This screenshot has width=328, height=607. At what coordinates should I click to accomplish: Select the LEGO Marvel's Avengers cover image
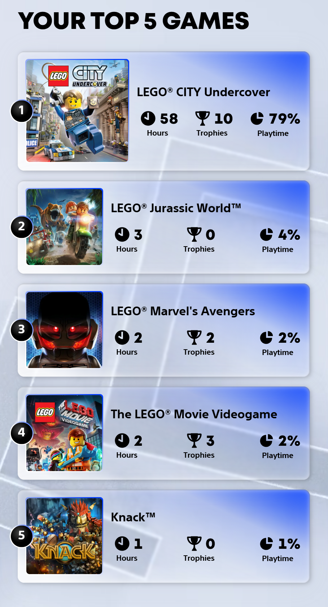[x=64, y=330]
